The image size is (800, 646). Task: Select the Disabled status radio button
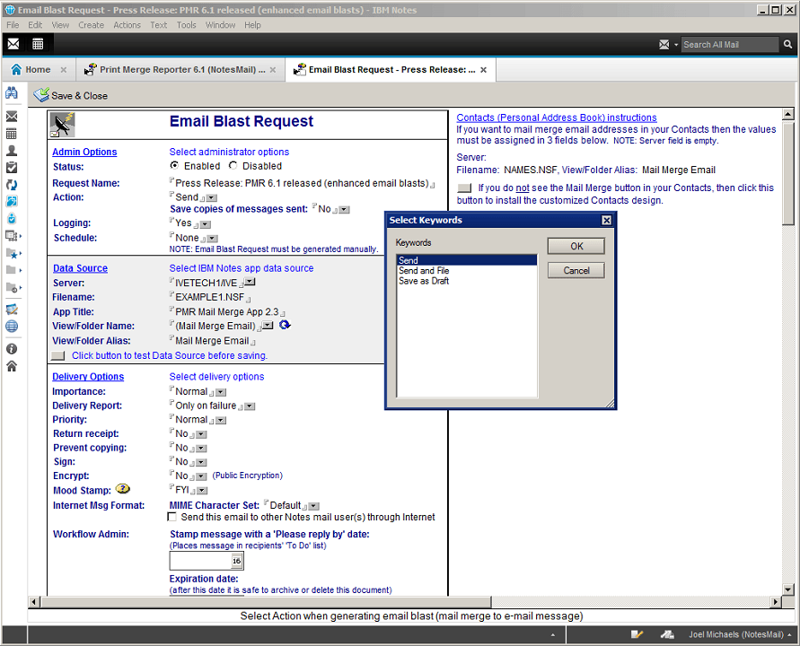[x=233, y=166]
